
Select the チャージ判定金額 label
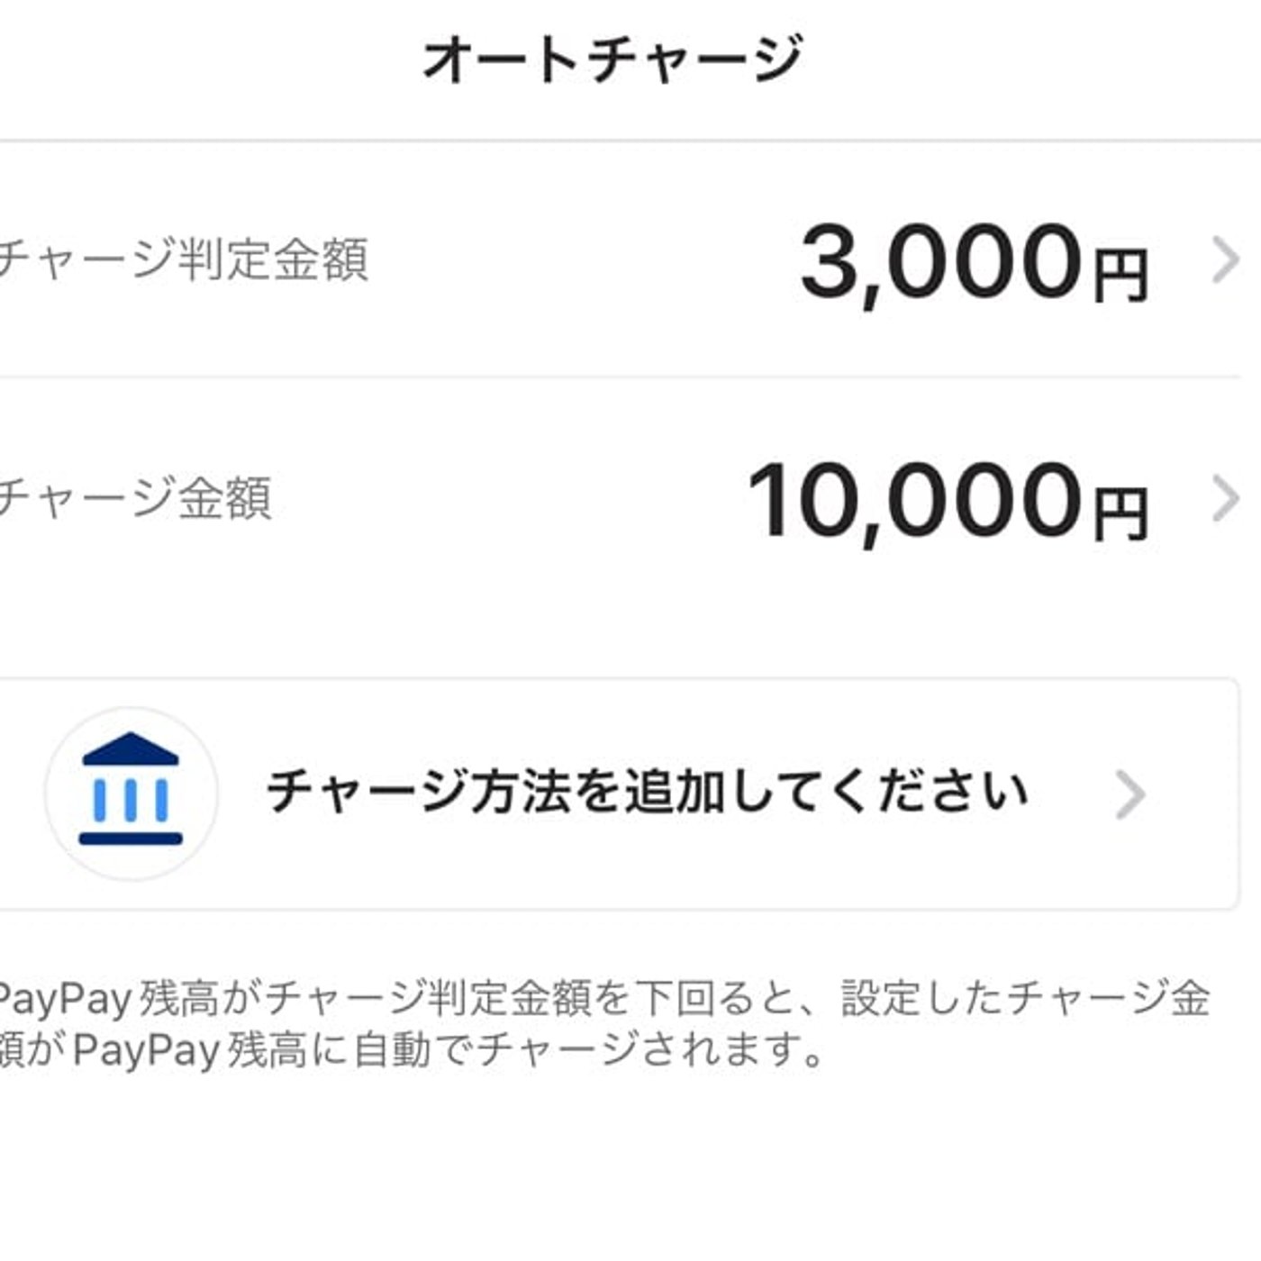(183, 260)
